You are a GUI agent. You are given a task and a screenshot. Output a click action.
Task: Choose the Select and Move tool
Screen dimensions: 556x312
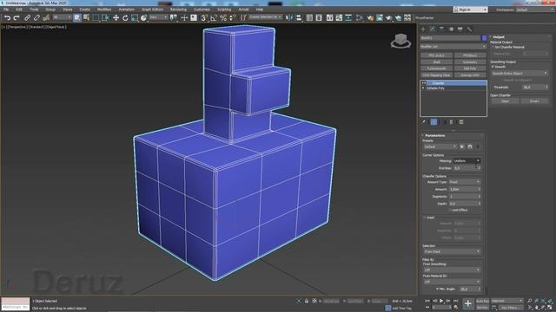116,17
